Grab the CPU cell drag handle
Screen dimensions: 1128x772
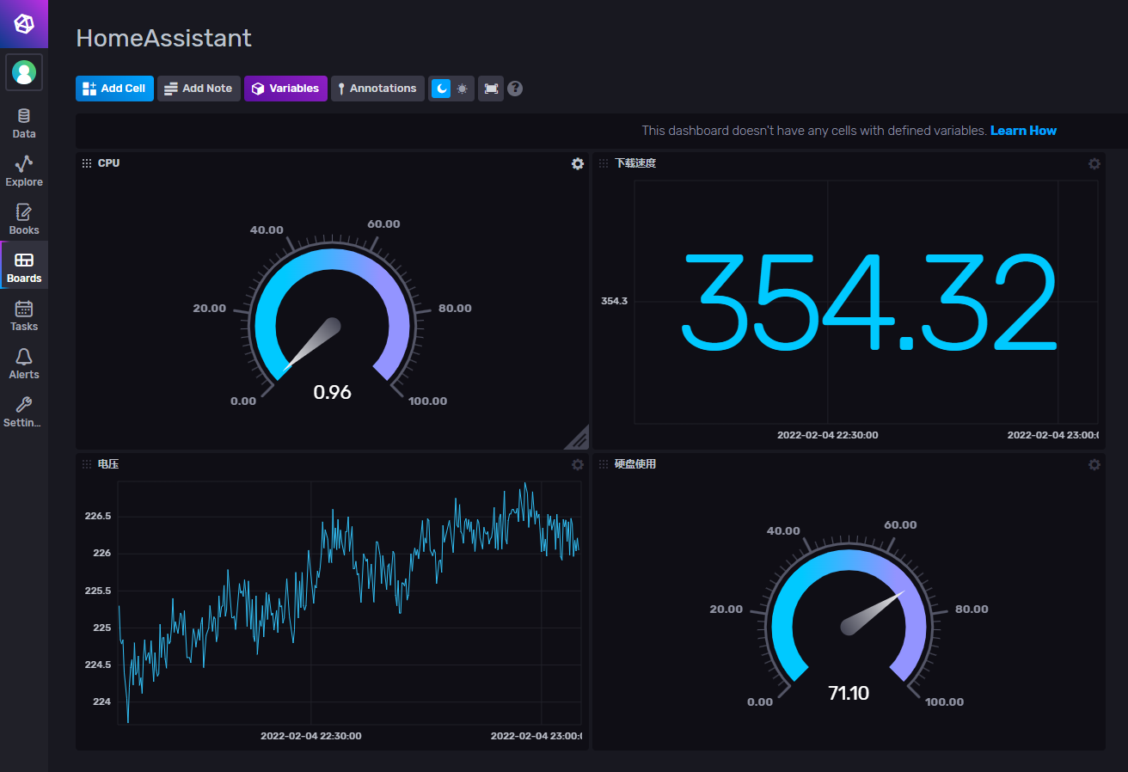click(x=87, y=163)
